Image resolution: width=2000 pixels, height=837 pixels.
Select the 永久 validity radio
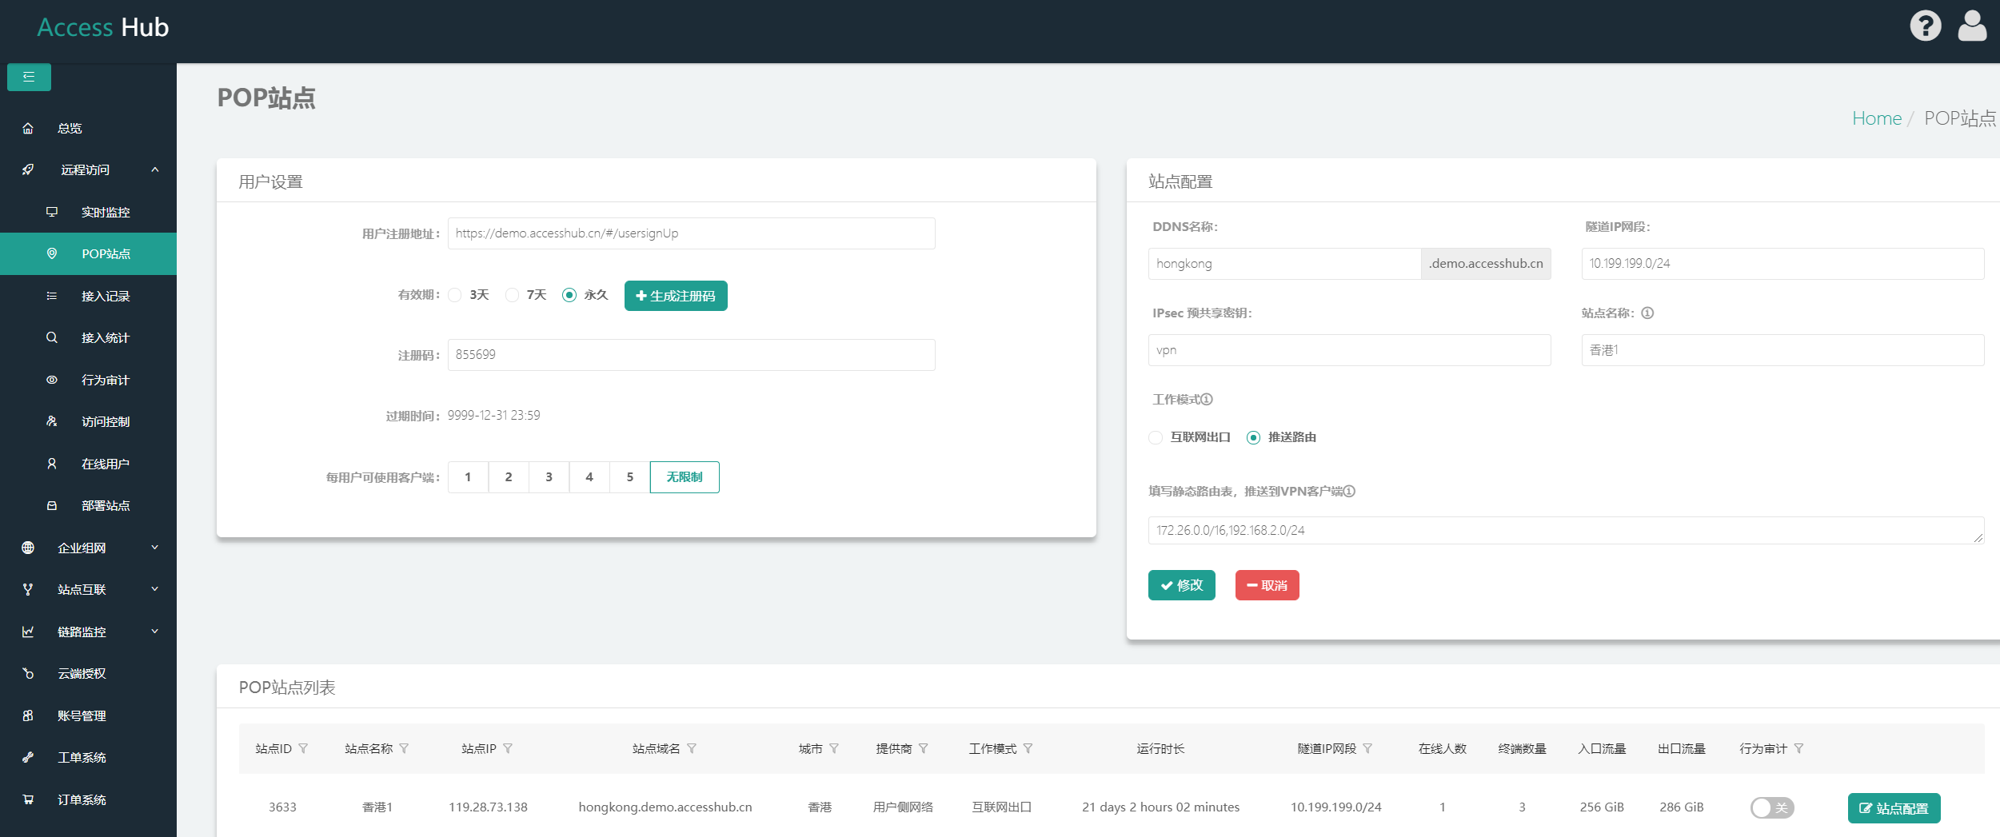569,295
